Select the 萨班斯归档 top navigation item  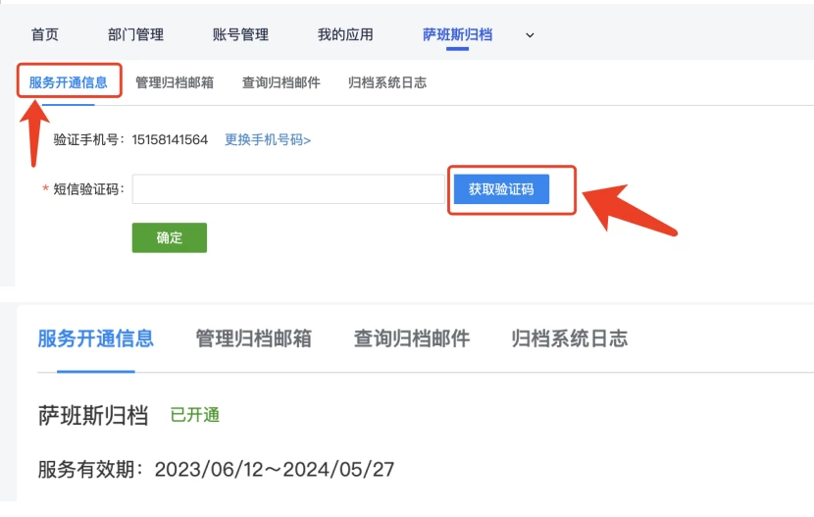coord(457,34)
